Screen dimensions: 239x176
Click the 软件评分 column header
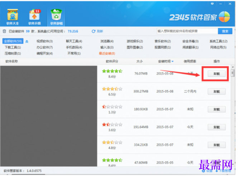click(x=112, y=61)
